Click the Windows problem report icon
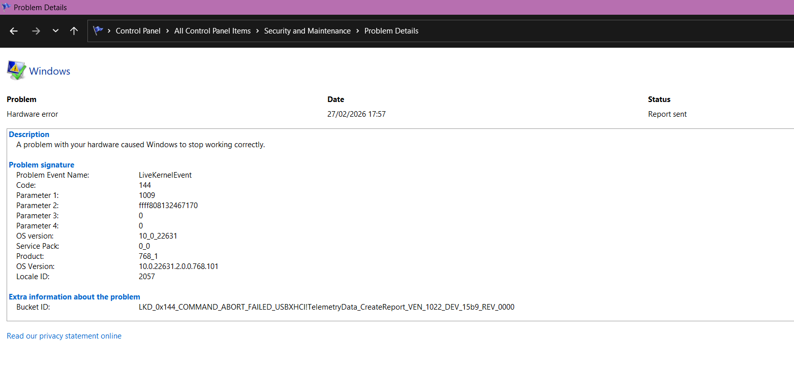This screenshot has height=369, width=794. (16, 71)
